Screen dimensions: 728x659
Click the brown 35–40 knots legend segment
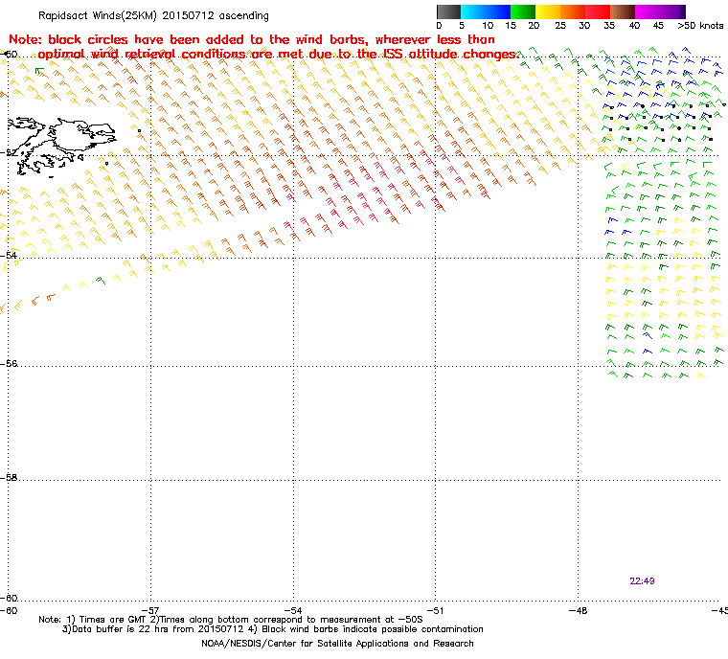tap(623, 11)
